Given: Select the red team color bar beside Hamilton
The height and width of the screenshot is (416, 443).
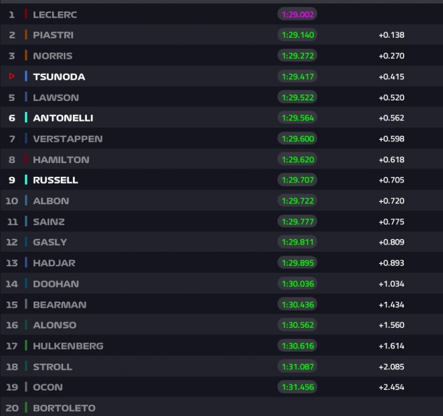Looking at the screenshot, I should pyautogui.click(x=26, y=160).
